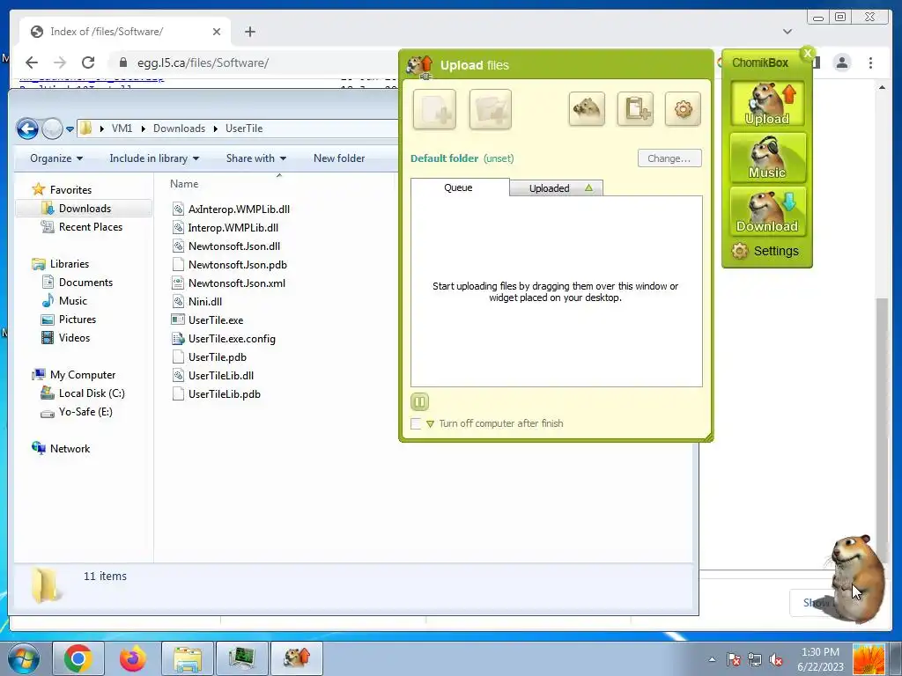Open Videos library
This screenshot has height=676, width=902.
click(74, 337)
